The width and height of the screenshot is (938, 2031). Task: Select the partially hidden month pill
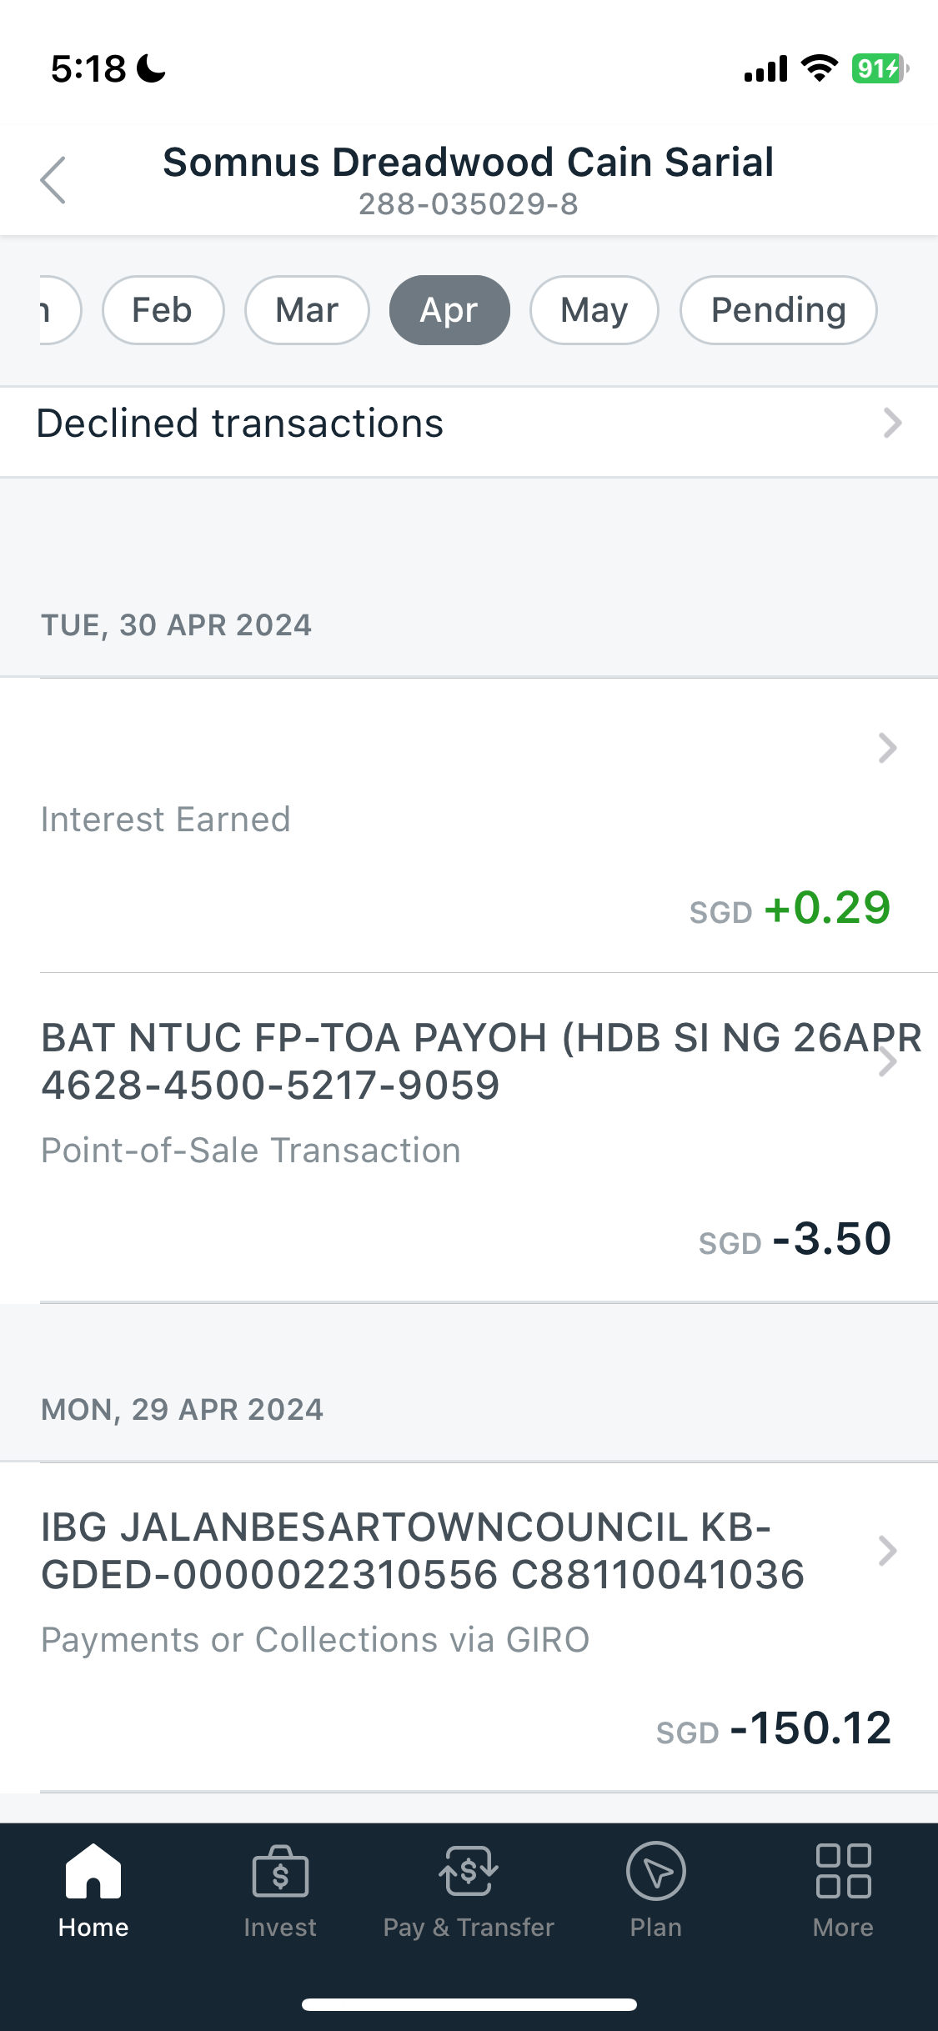60,310
